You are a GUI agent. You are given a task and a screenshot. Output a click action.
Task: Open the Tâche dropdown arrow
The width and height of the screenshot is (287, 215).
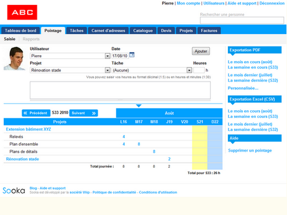click(x=189, y=70)
